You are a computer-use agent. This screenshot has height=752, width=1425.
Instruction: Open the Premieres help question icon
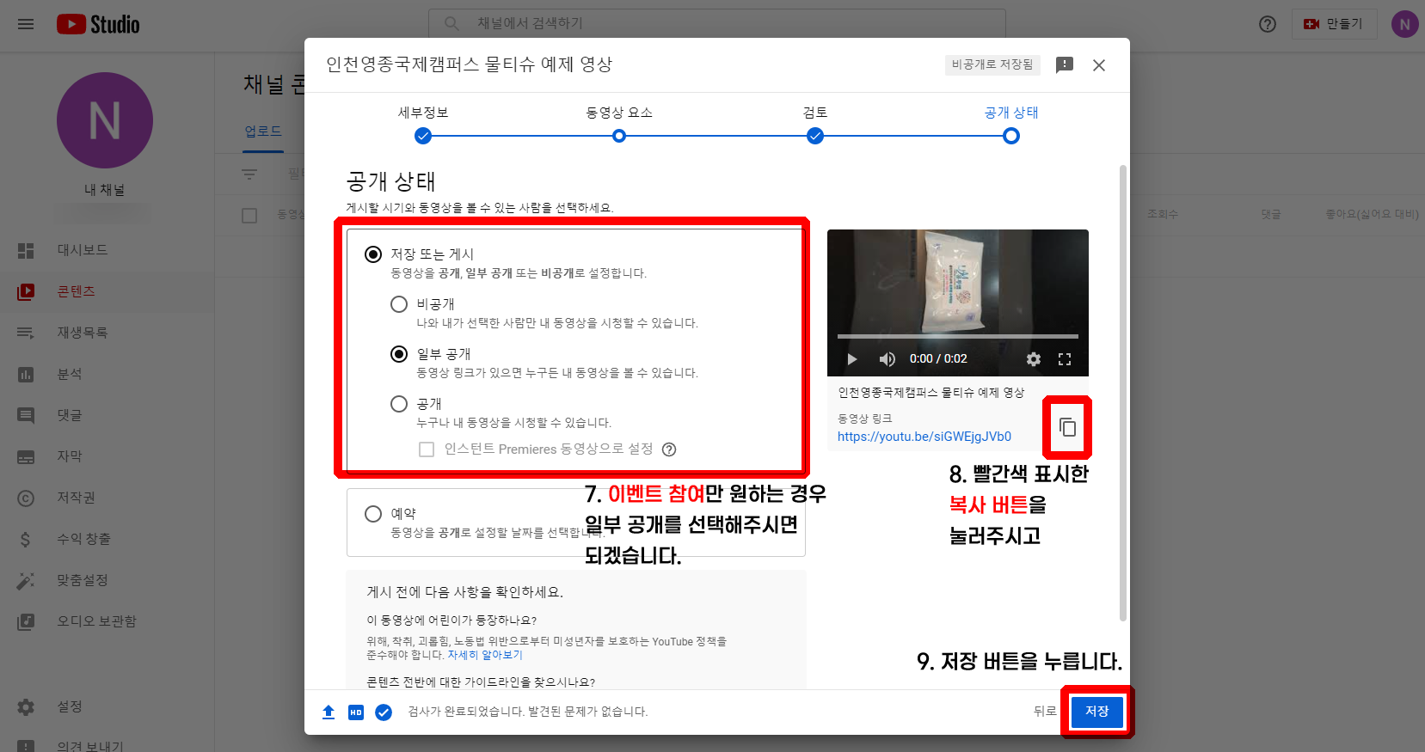(x=669, y=449)
